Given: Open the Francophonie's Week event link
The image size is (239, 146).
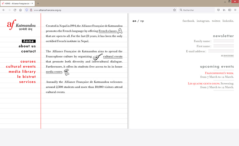Looking at the screenshot, I should coord(219,73).
